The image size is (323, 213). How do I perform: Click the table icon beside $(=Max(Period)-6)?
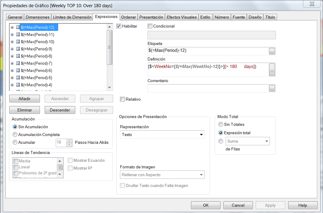tap(18, 70)
